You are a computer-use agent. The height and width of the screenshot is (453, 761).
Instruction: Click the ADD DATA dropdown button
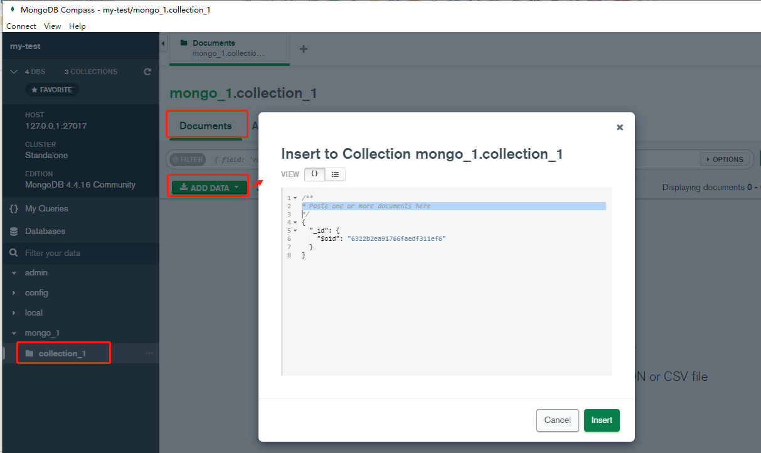click(210, 188)
